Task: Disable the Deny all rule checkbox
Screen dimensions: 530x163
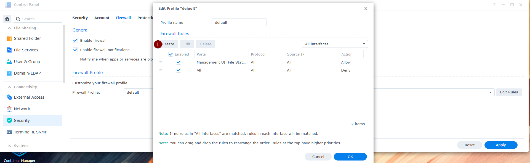Action: 179,70
